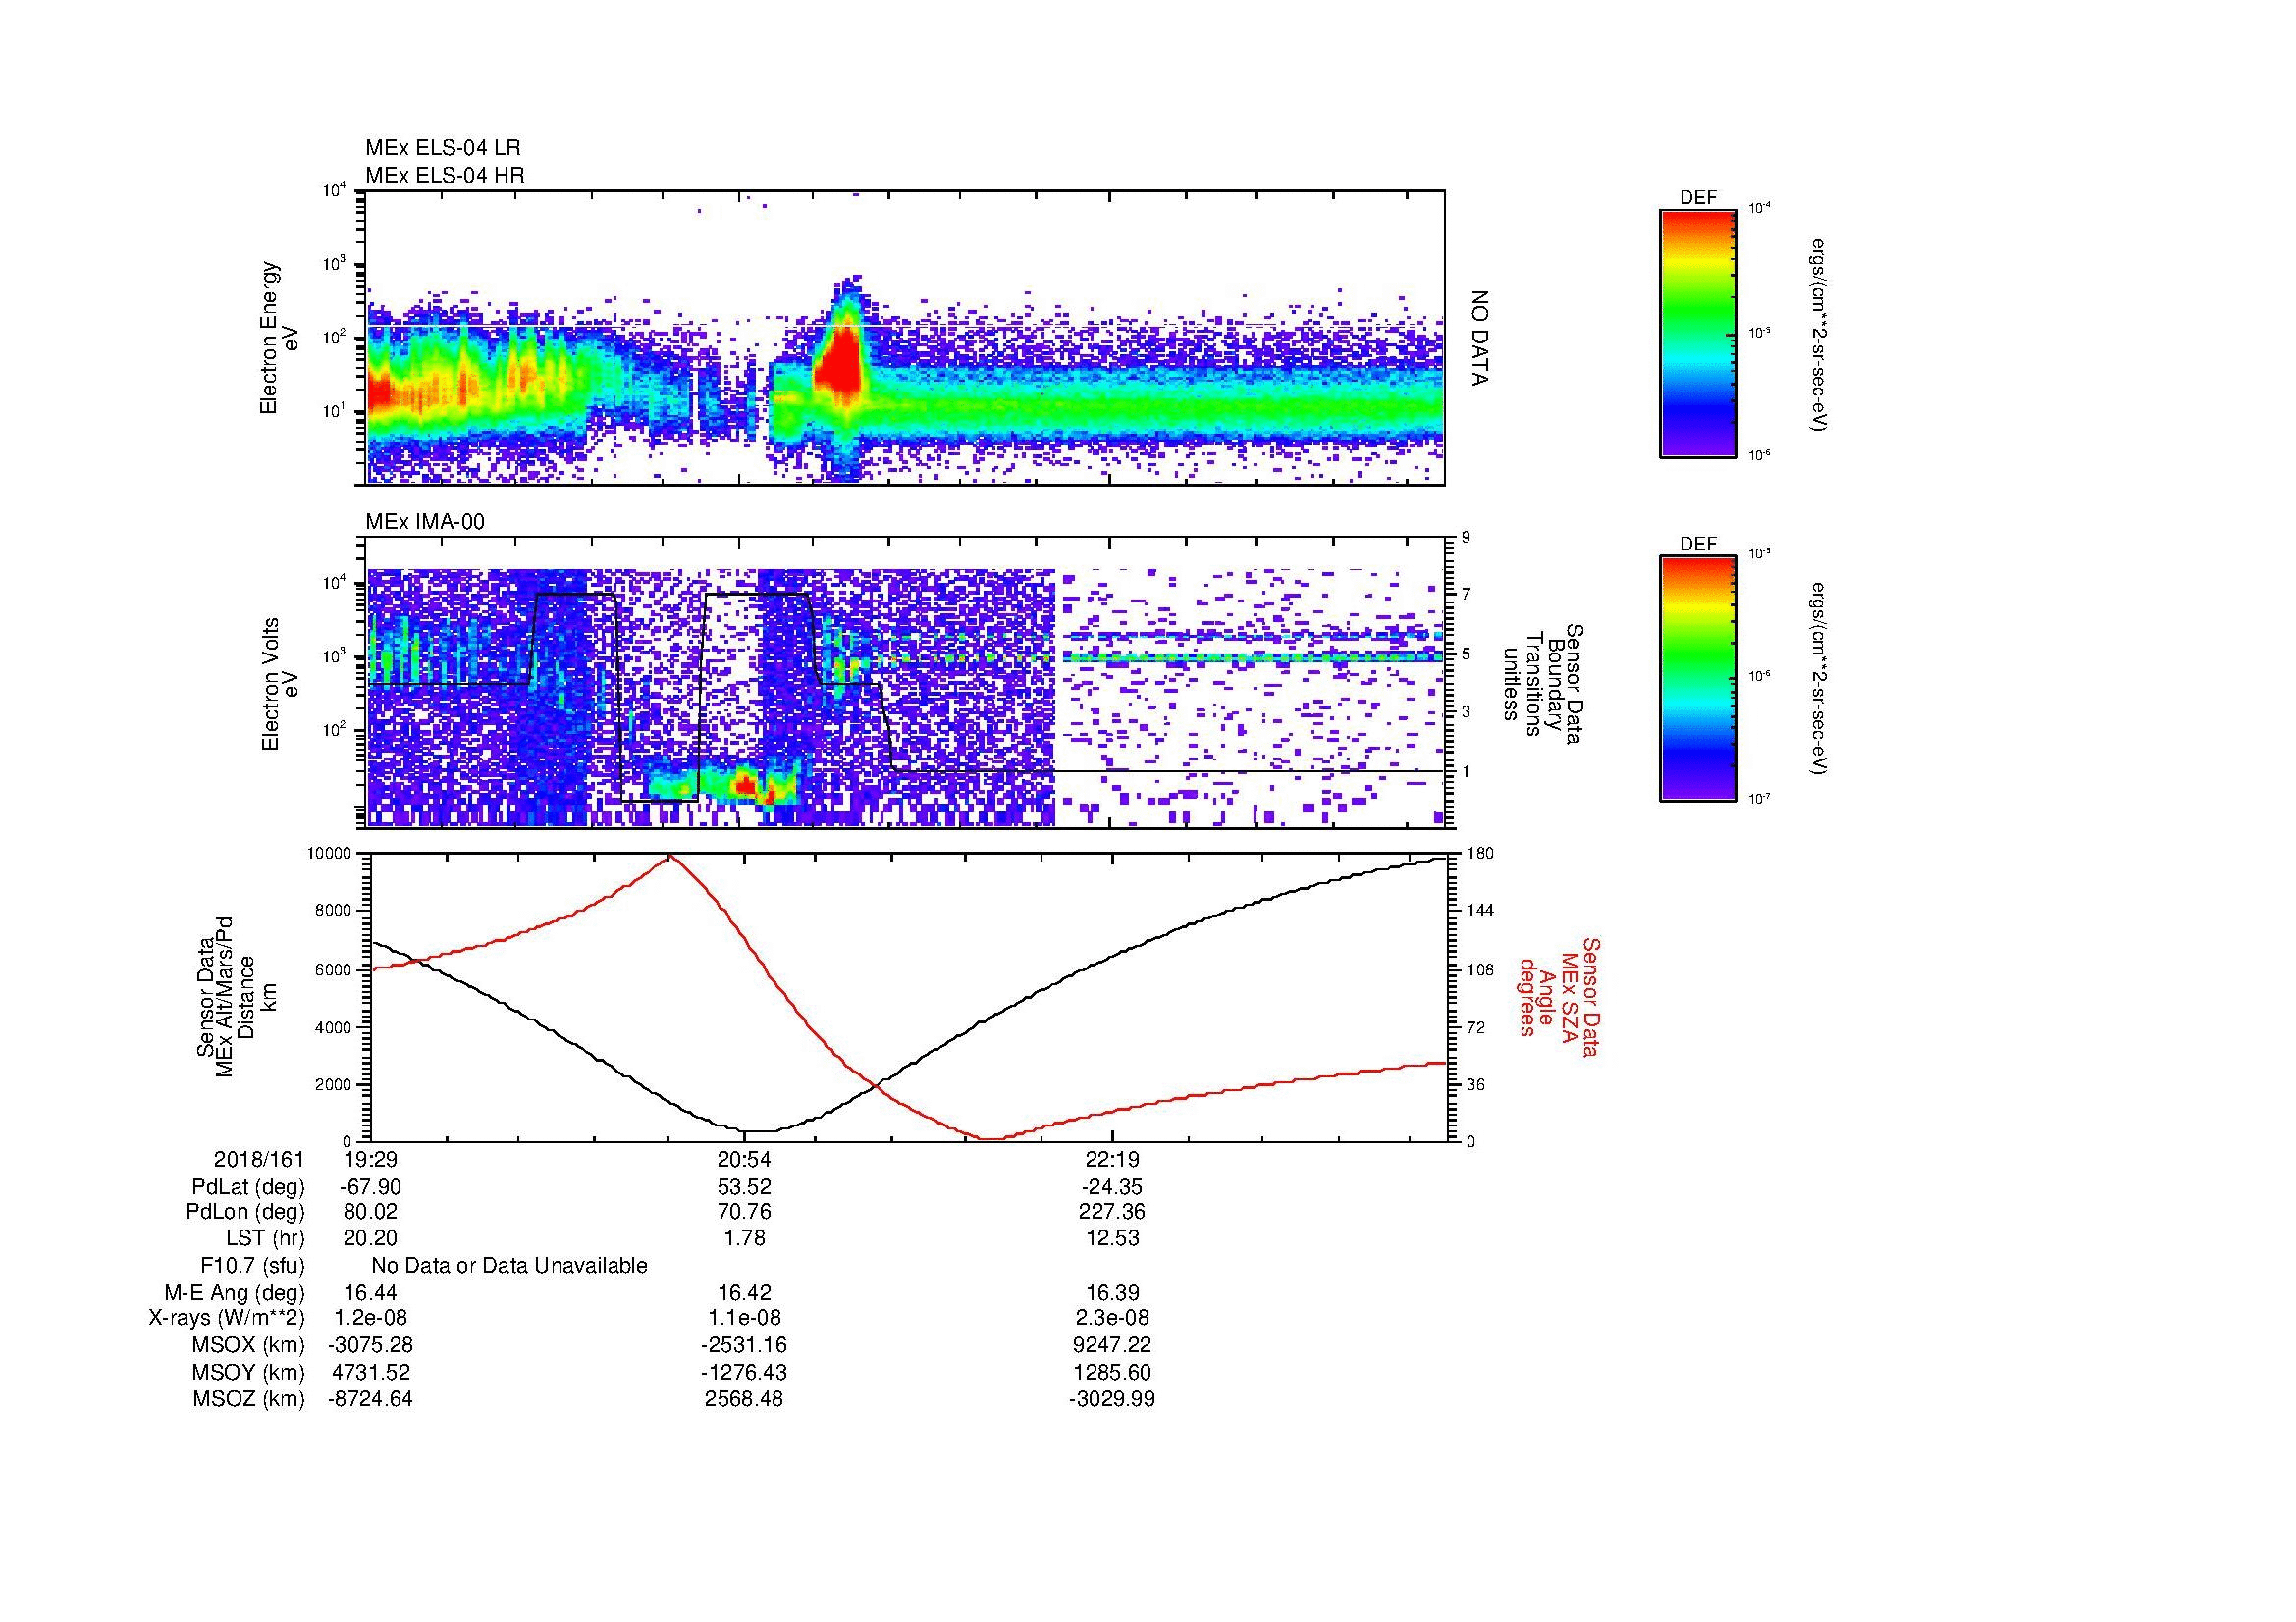The width and height of the screenshot is (2296, 1622).
Task: Click the X-rays value 2.3e-08
Action: pos(1112,1319)
